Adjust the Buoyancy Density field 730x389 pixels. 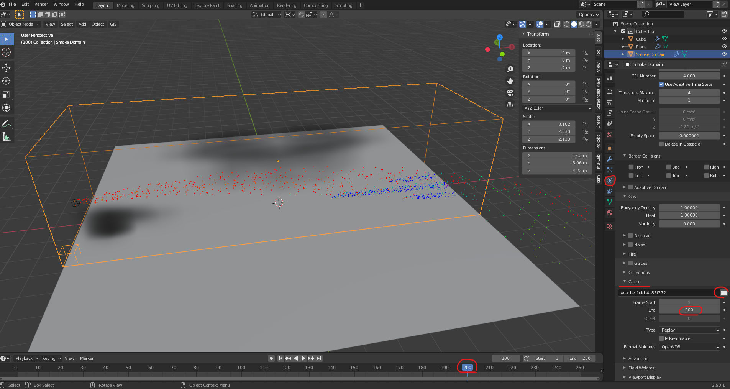click(689, 208)
